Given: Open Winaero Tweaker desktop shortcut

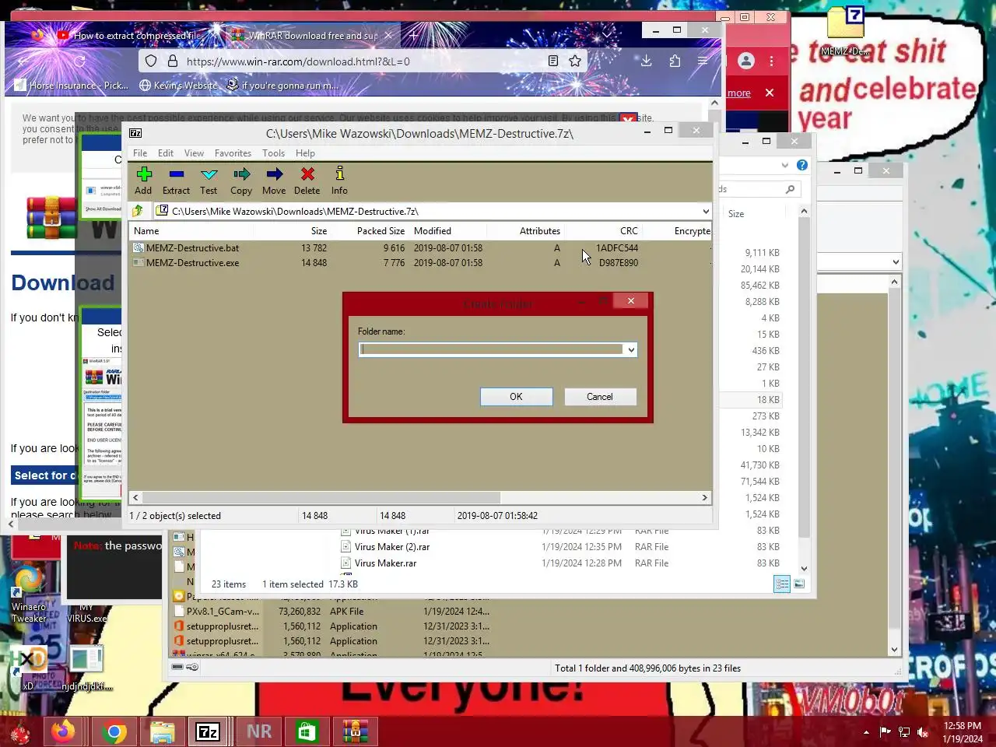Looking at the screenshot, I should pyautogui.click(x=29, y=594).
